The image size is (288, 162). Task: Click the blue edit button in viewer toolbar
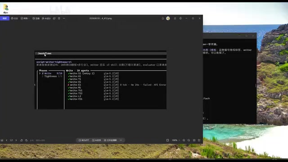[4, 18]
